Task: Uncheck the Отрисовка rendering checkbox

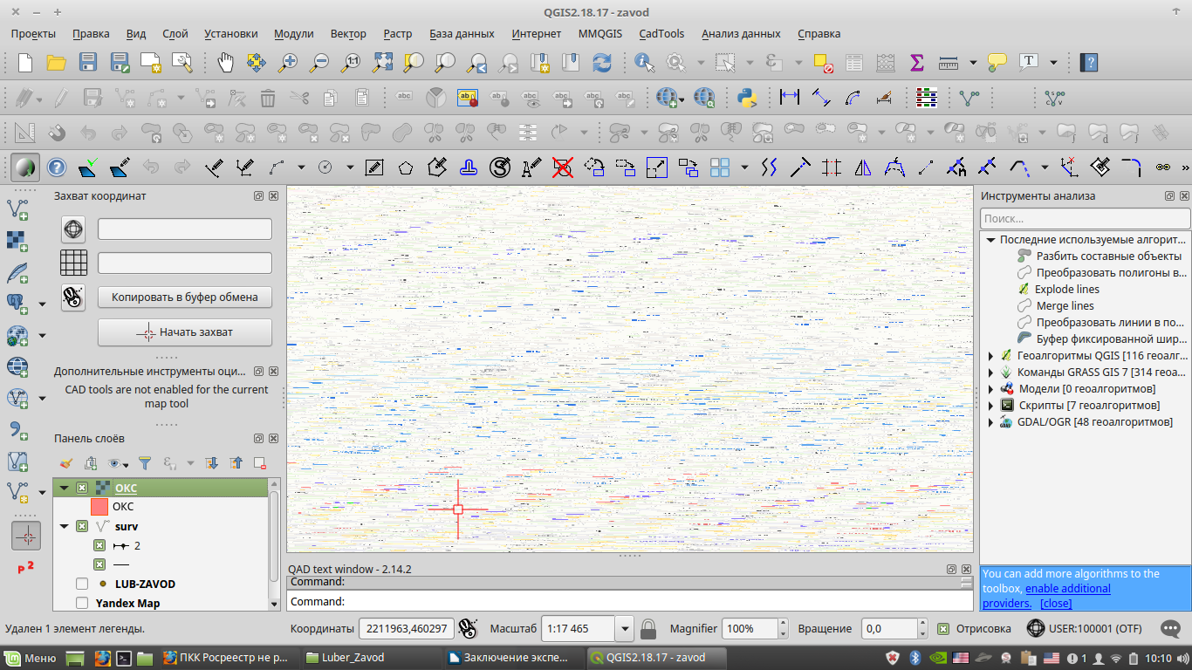Action: click(x=943, y=628)
